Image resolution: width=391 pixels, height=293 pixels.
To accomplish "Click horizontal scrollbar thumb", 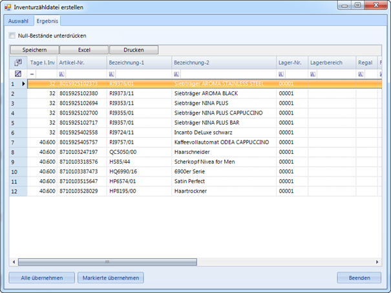I will (x=107, y=262).
